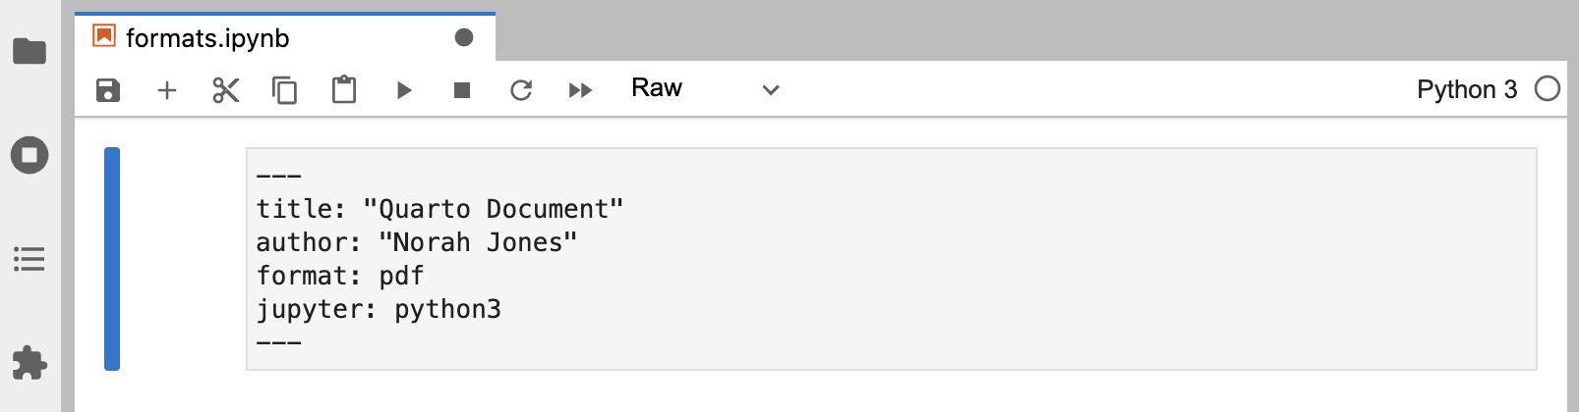Save the notebook with the disk icon
Screen dimensions: 1579x412
point(108,90)
